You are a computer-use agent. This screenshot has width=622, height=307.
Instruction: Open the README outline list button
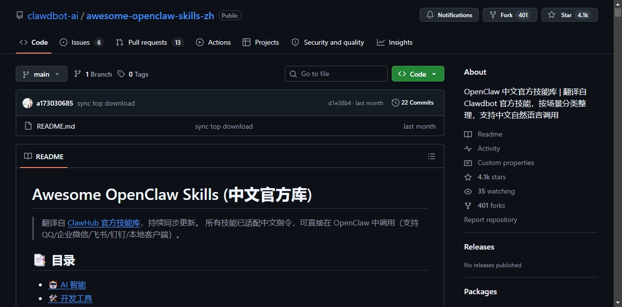[432, 156]
